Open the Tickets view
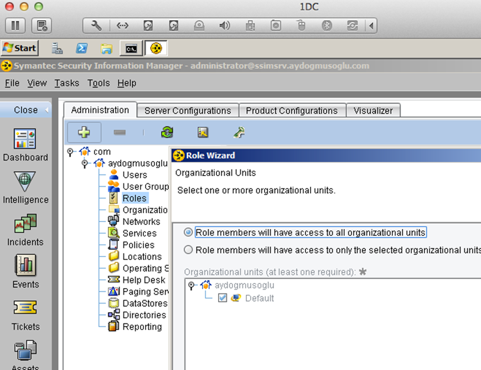 click(x=25, y=315)
